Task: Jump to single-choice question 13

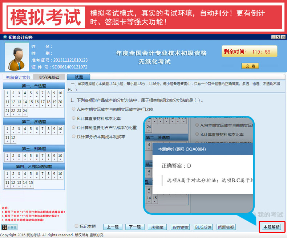Action: point(19,103)
